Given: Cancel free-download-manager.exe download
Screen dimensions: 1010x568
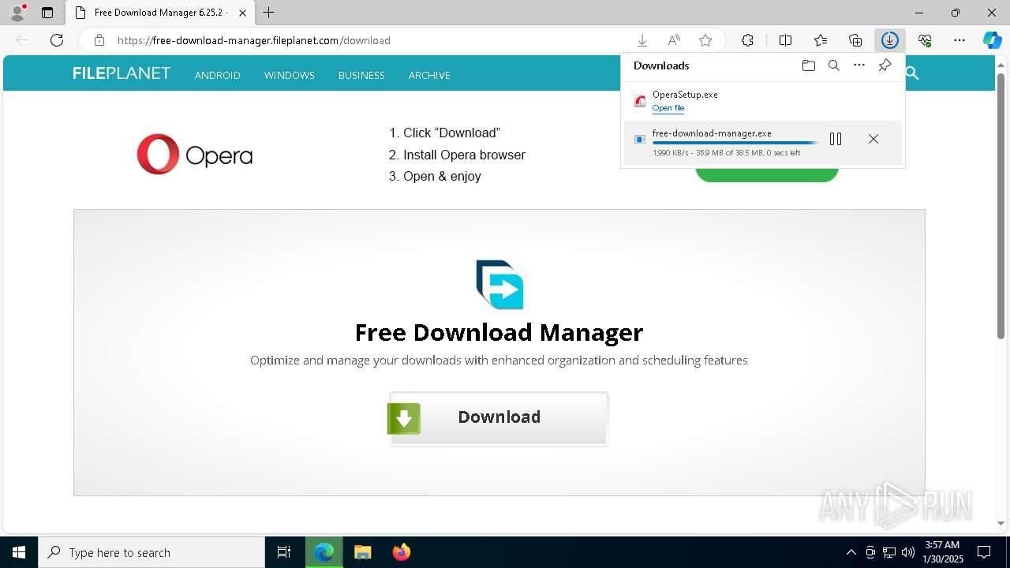Looking at the screenshot, I should pyautogui.click(x=873, y=139).
